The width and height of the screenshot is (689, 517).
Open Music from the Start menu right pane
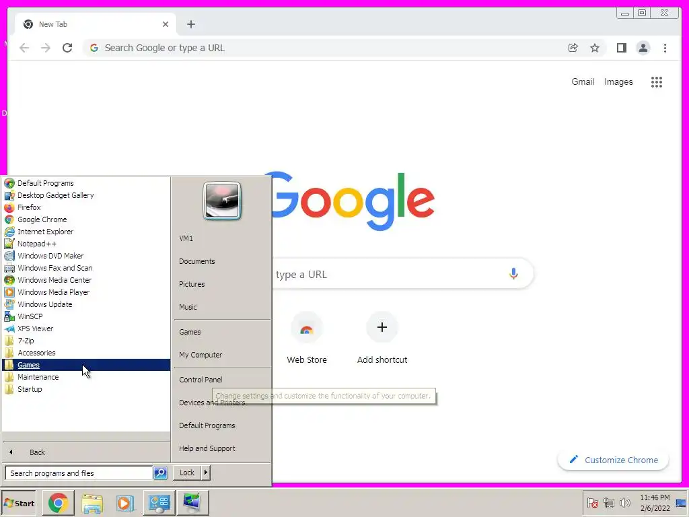221,307
